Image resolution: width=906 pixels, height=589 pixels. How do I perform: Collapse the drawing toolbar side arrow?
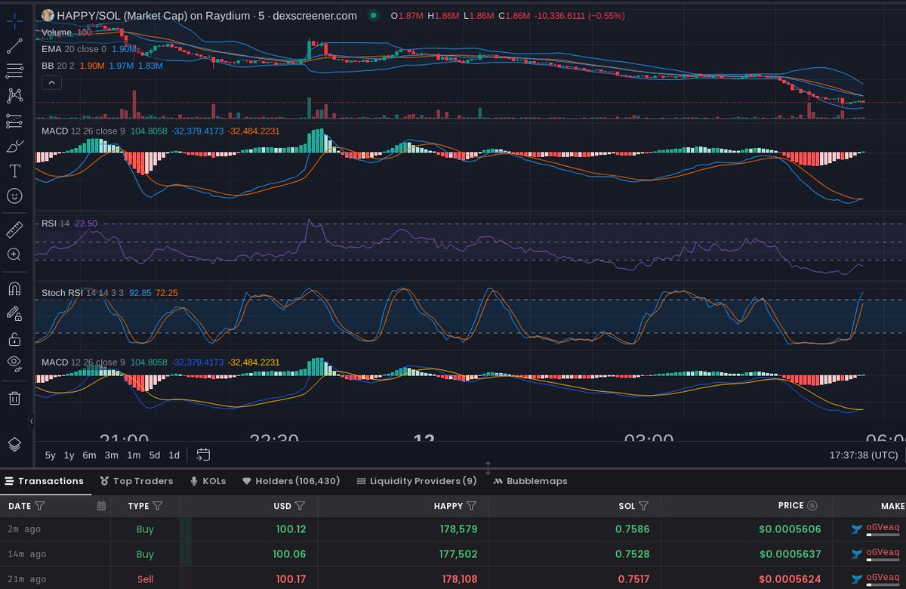coord(32,421)
